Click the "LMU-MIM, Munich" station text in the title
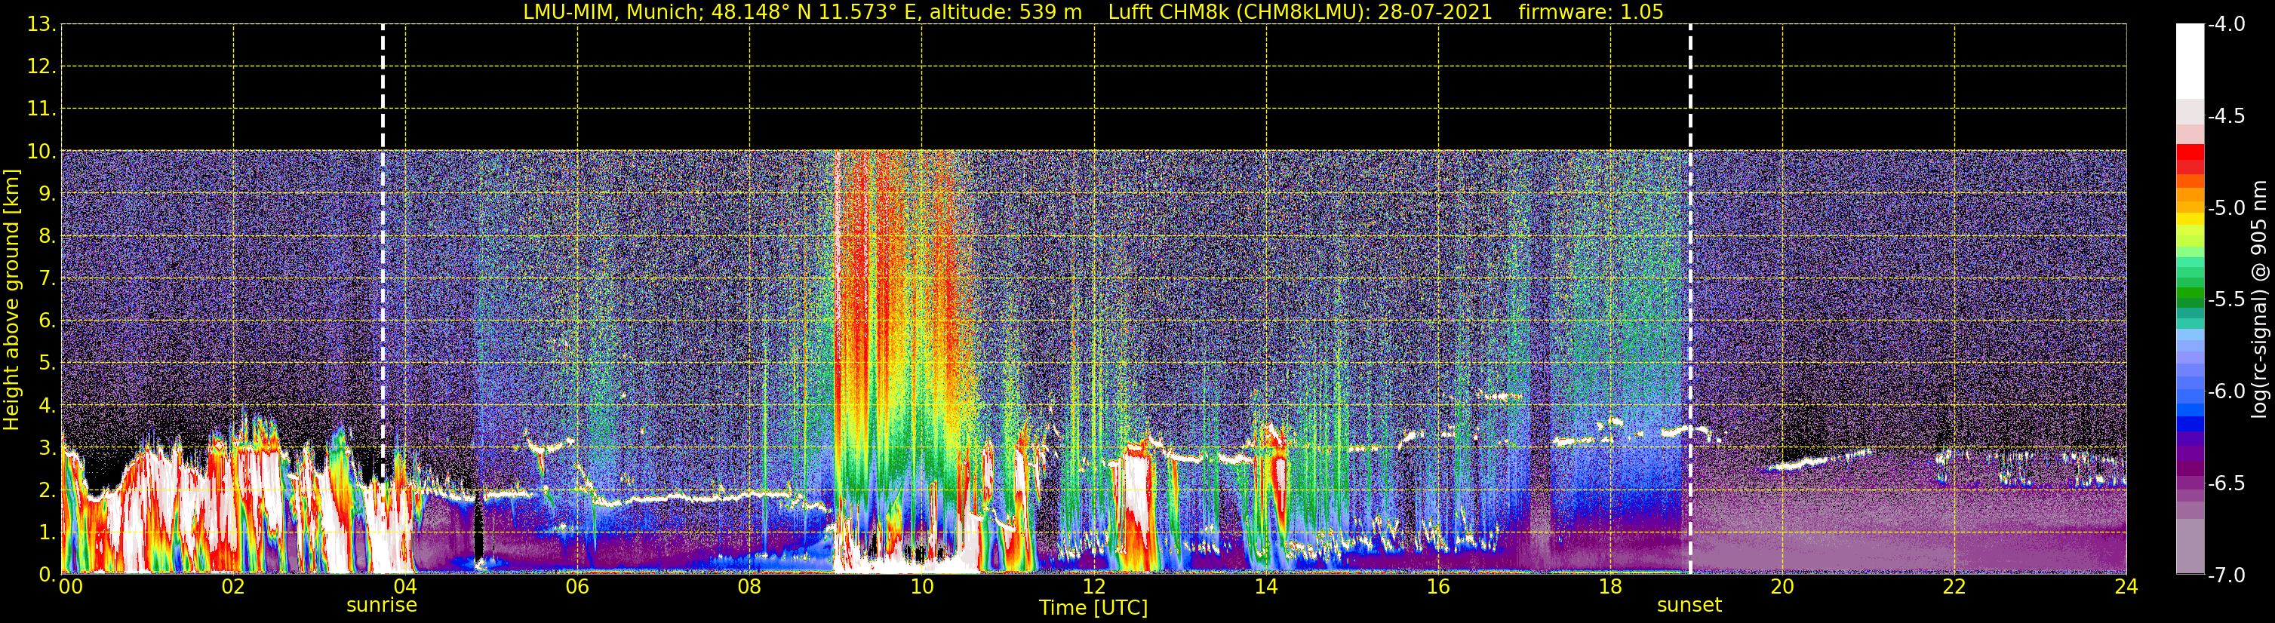The height and width of the screenshot is (623, 2275). 613,12
